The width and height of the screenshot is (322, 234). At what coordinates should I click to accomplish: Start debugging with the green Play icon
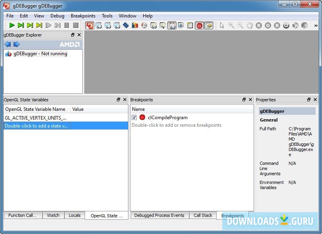click(x=12, y=25)
